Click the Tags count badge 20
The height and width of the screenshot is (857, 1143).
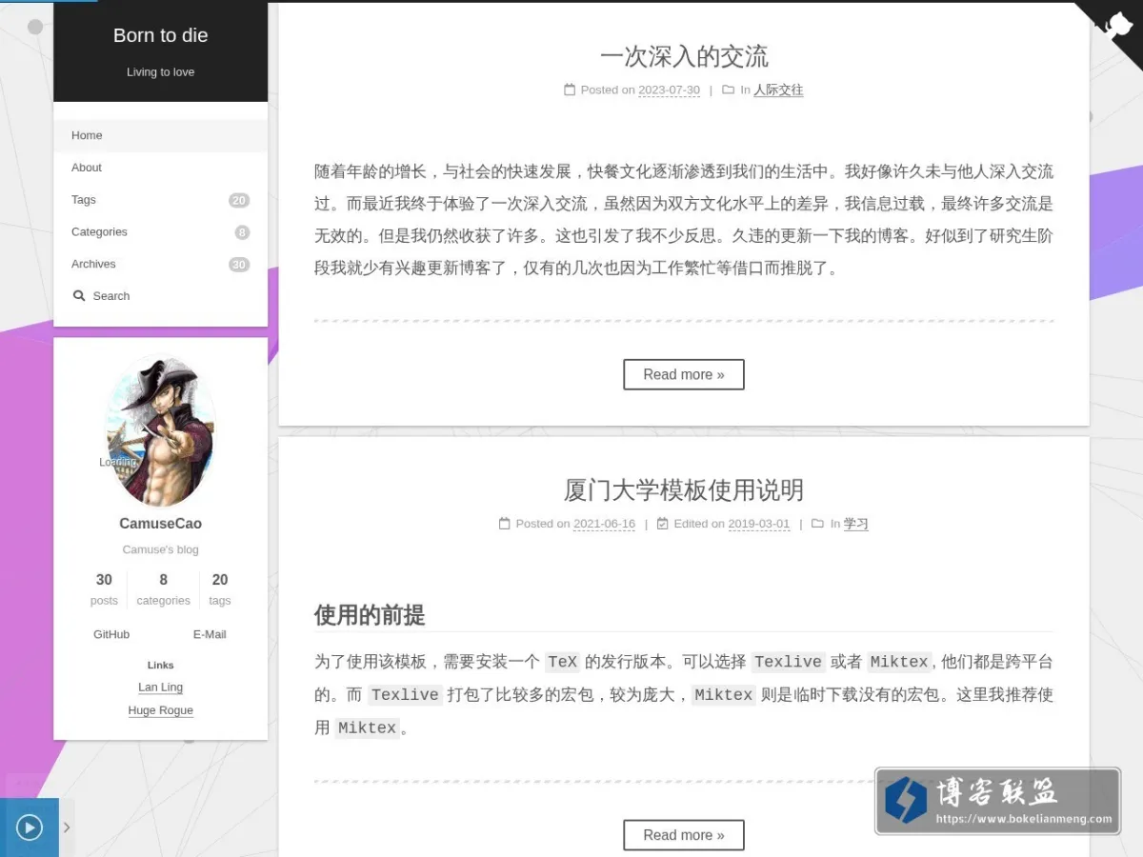[x=239, y=200]
